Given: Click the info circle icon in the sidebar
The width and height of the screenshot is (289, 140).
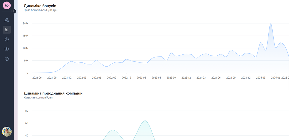Looking at the screenshot, I should 7,59.
